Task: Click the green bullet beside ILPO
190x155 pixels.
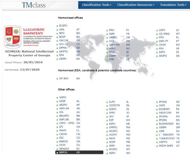Action: (x=107, y=102)
